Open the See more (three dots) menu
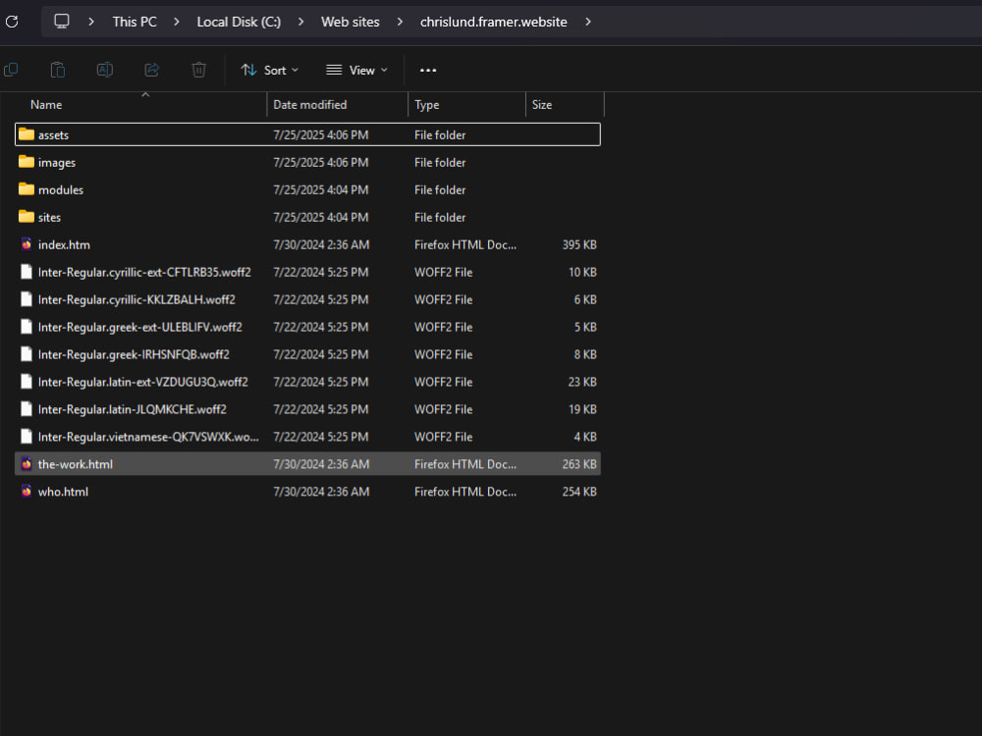Screen dimensions: 982x736 coord(428,70)
